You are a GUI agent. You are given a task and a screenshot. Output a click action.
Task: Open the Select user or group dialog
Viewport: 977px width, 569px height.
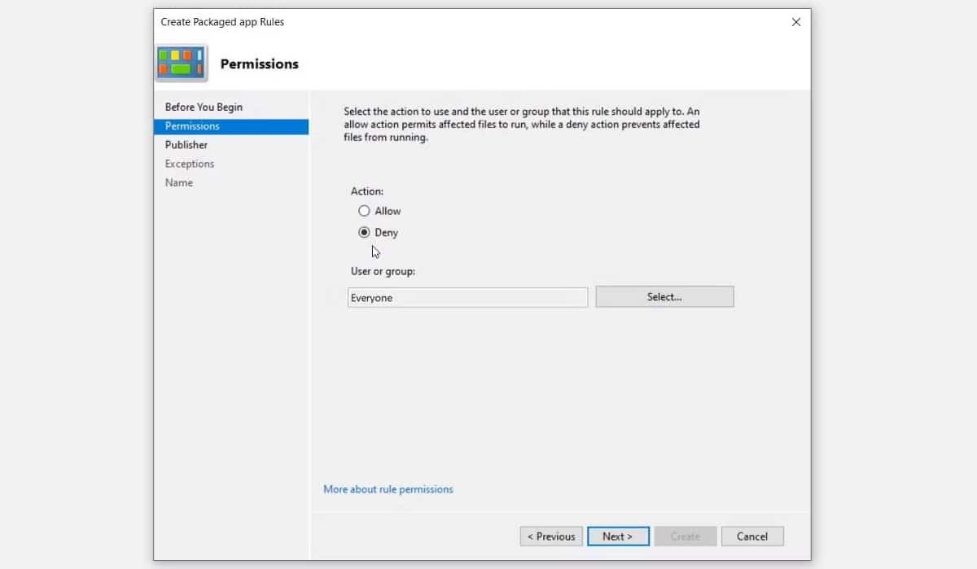click(664, 296)
